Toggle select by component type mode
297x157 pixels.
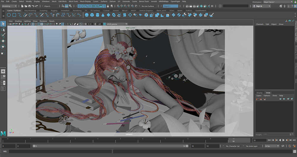pos(70,6)
